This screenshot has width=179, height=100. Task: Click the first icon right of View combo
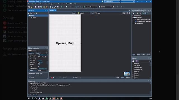124,13
